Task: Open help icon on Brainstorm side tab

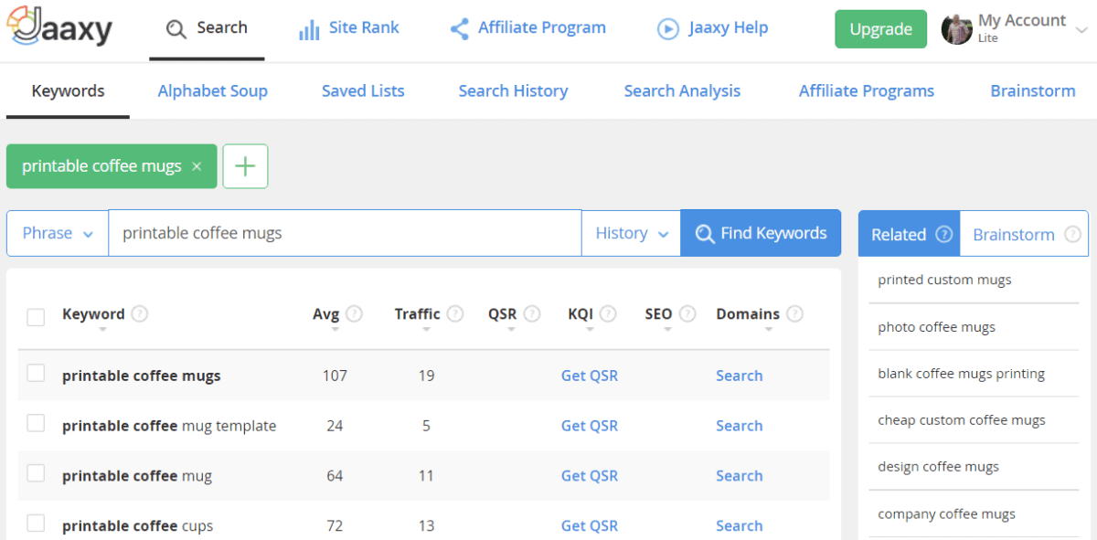Action: click(1072, 234)
